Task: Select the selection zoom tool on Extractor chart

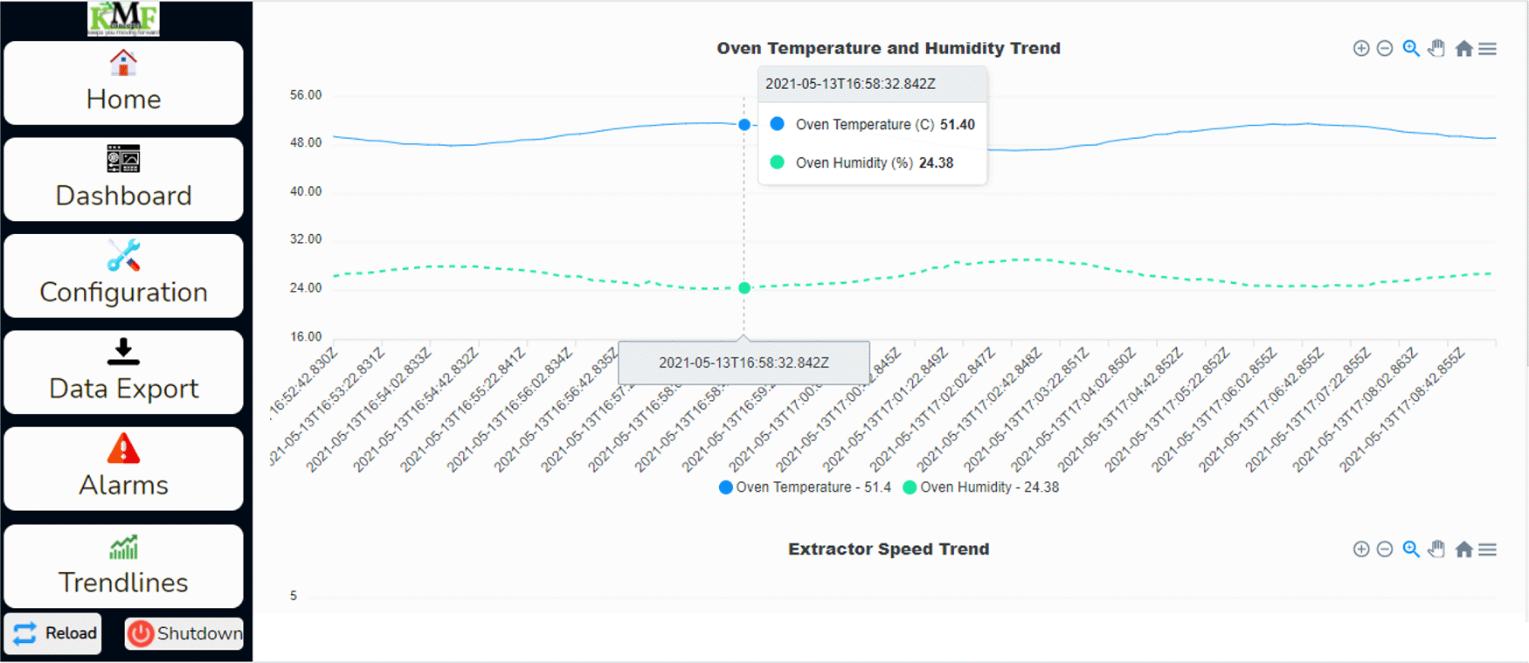Action: point(1410,549)
